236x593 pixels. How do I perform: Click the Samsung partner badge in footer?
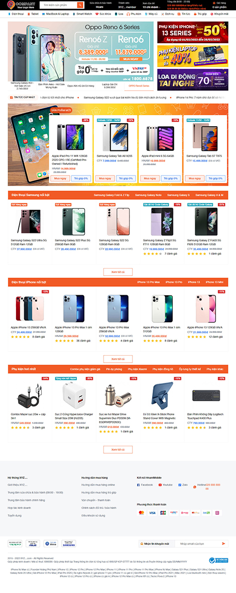(69, 543)
